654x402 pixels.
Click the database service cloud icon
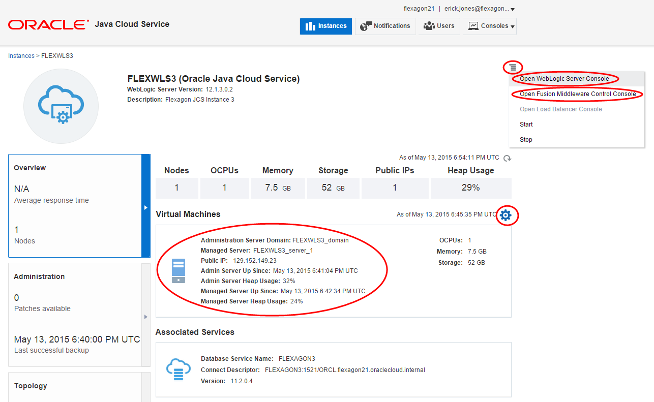click(x=179, y=369)
